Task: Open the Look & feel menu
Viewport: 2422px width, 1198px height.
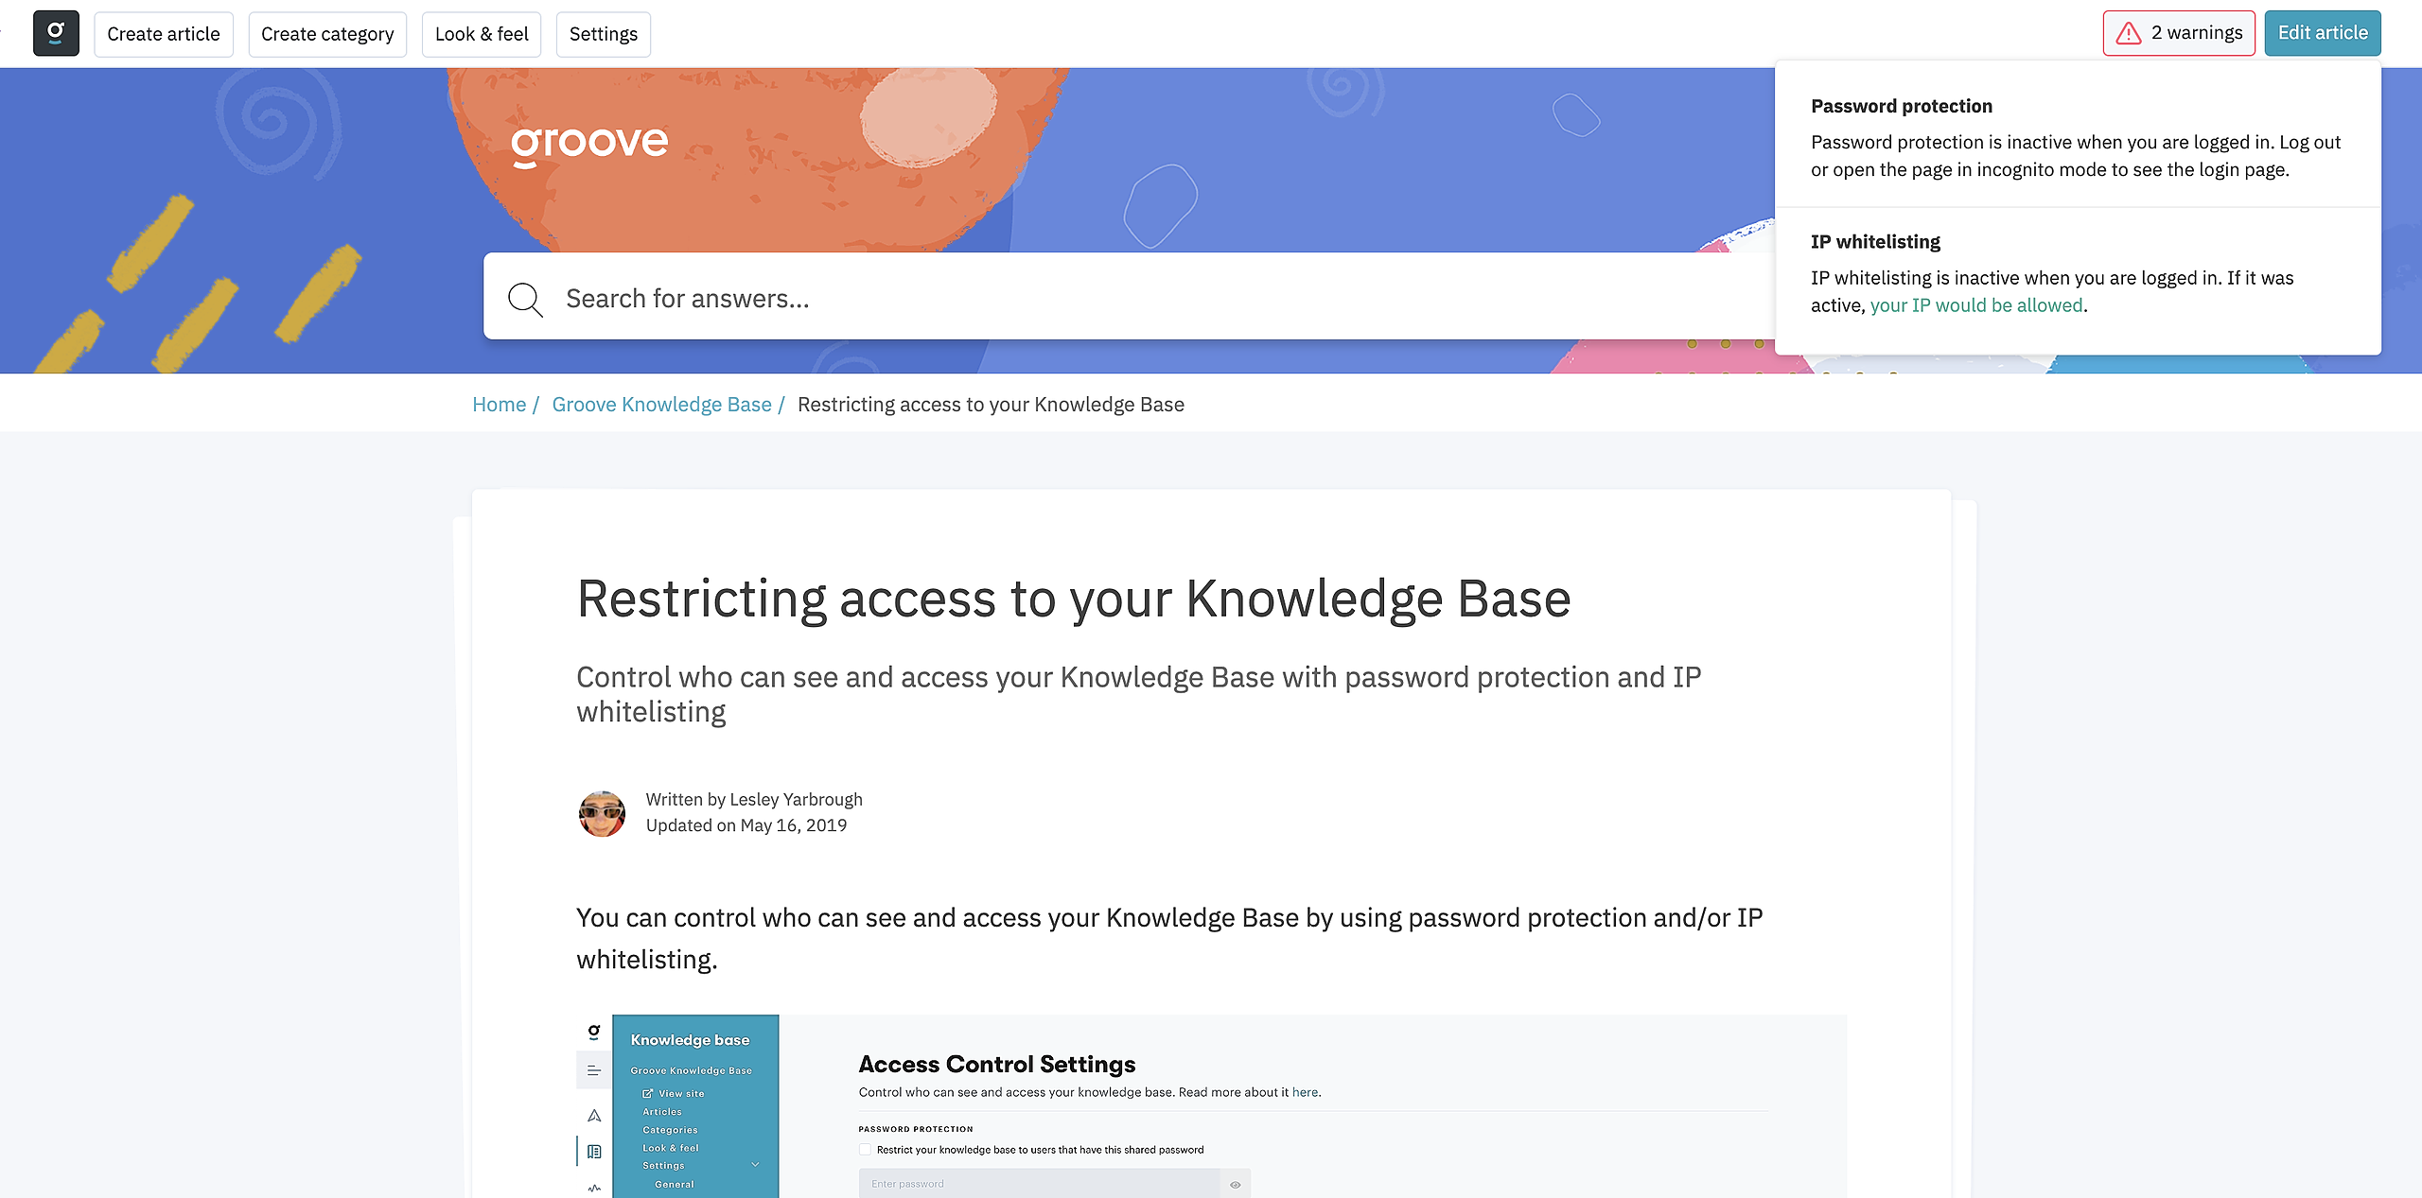Action: [481, 34]
